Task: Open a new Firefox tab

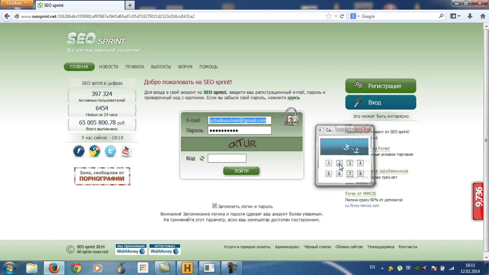Action: (130, 5)
